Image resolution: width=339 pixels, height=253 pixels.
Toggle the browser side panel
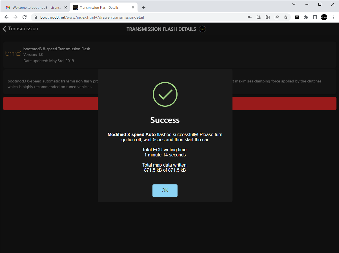click(x=315, y=17)
